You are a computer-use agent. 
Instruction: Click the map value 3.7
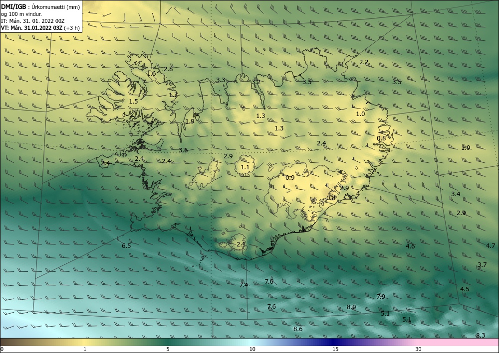click(482, 264)
